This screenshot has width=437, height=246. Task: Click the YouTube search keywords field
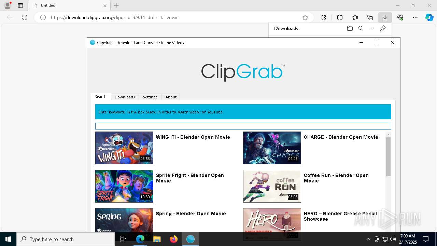243,126
